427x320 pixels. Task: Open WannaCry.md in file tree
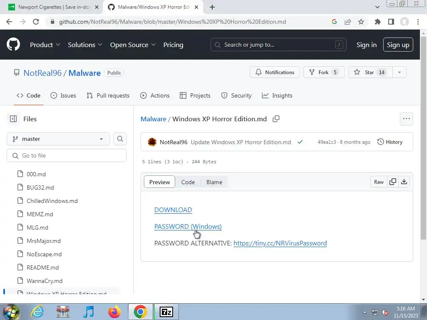(44, 281)
